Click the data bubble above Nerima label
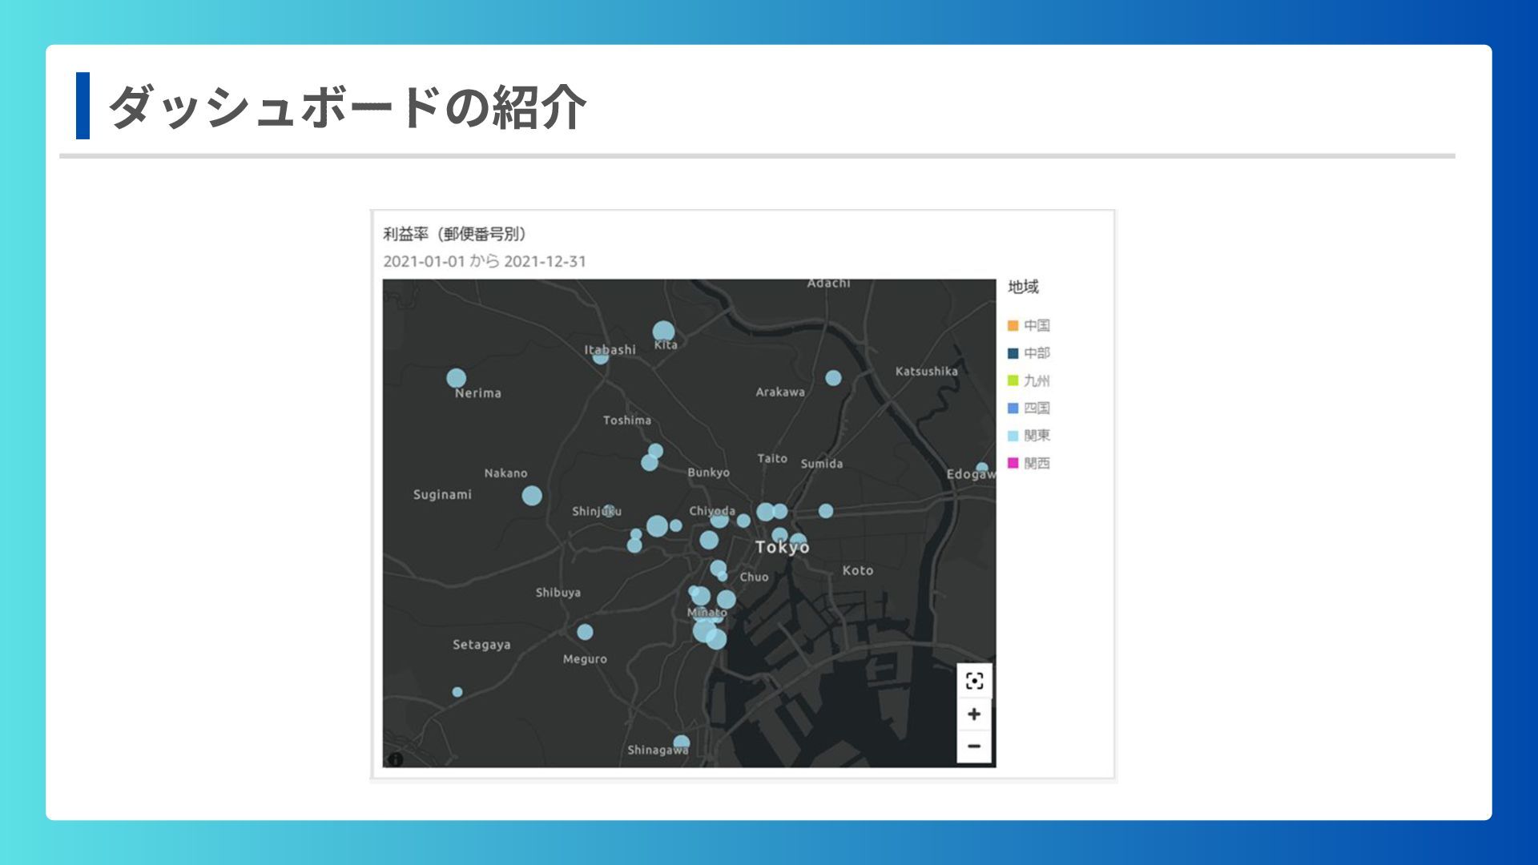The width and height of the screenshot is (1538, 865). 456,378
